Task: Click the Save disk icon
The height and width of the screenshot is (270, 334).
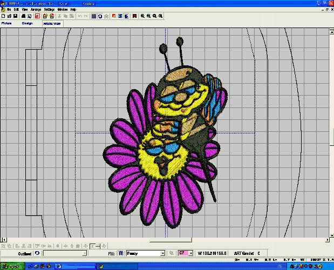Action: 16,16
